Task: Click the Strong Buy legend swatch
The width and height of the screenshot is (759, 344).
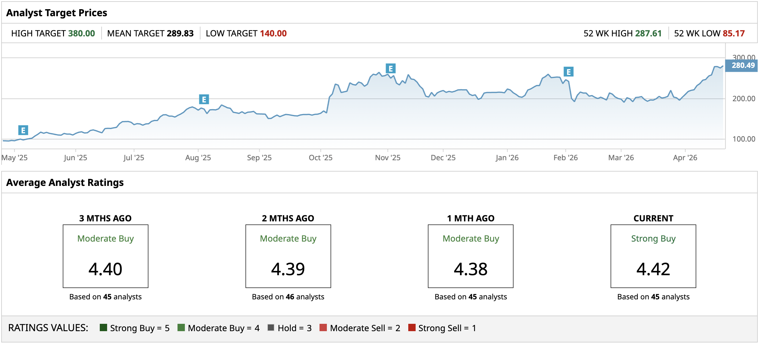Action: (x=103, y=328)
